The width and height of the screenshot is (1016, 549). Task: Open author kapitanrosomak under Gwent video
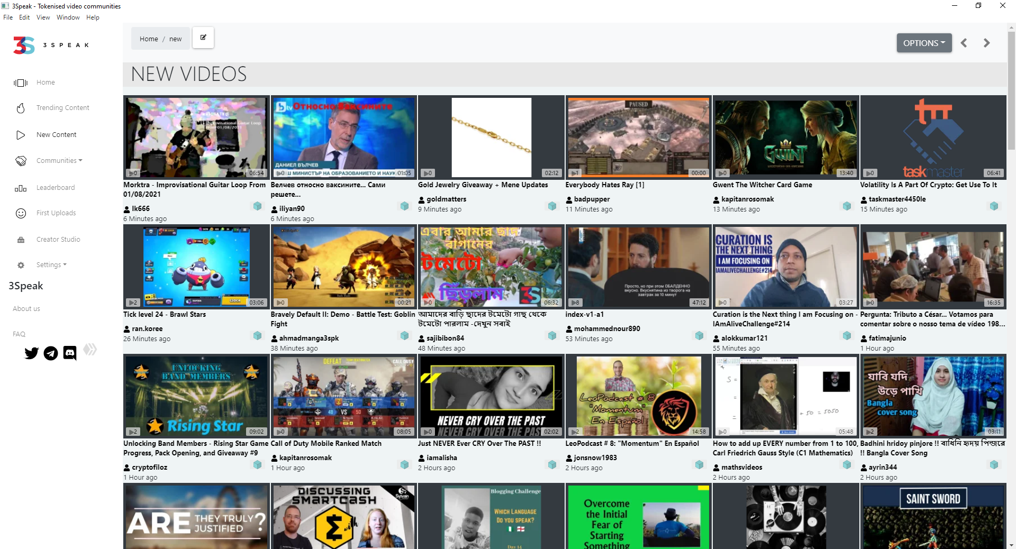coord(747,199)
